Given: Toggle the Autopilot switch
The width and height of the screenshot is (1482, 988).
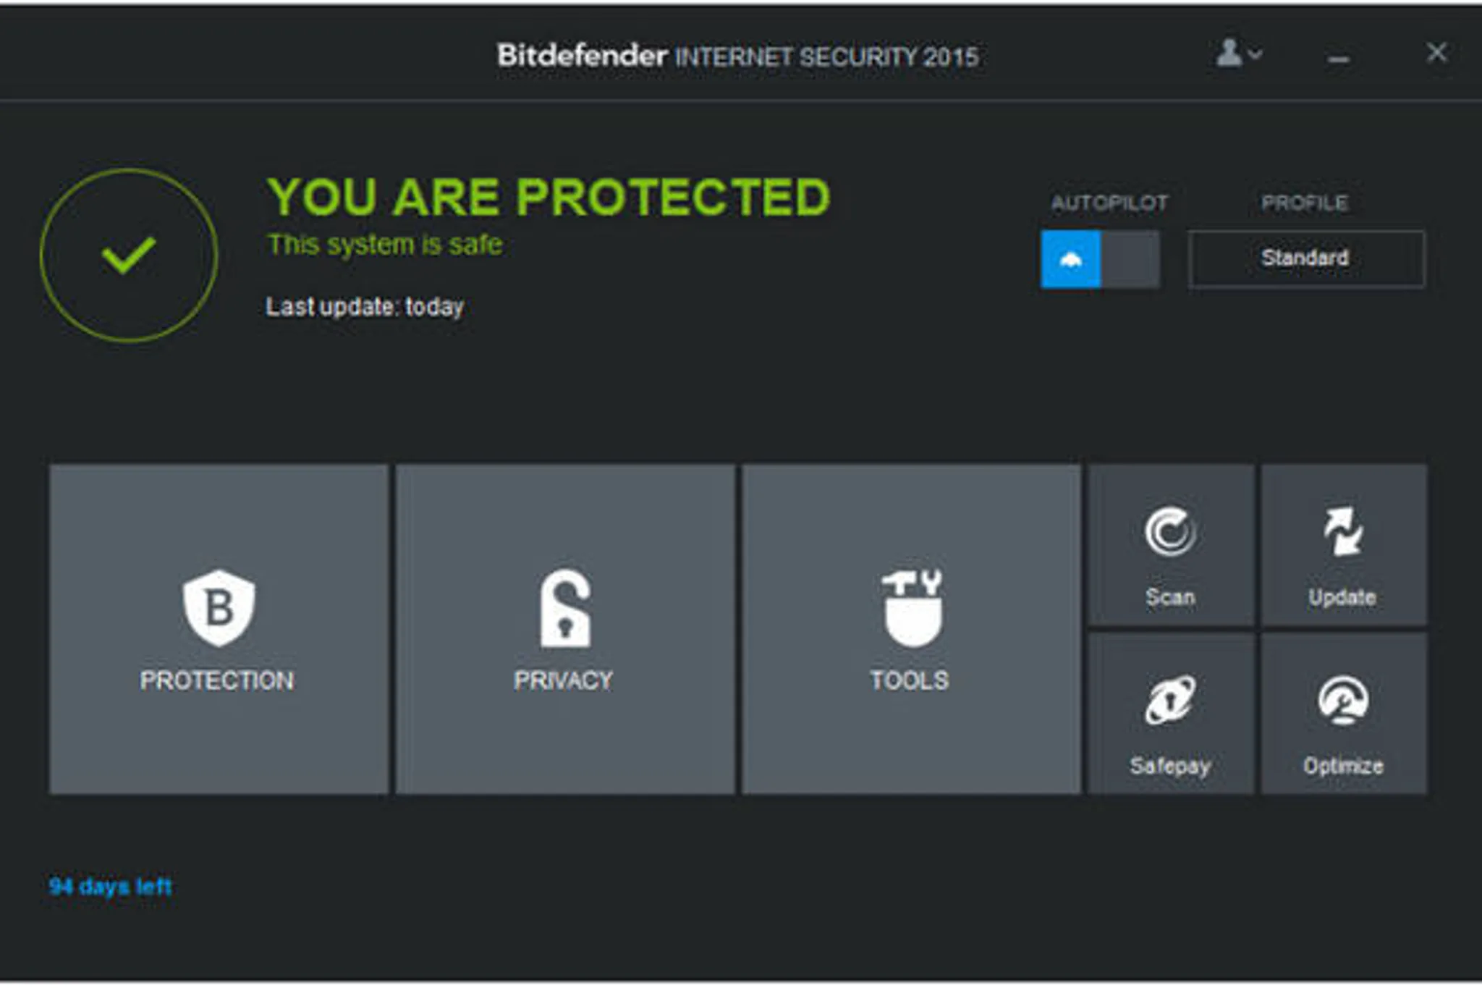Looking at the screenshot, I should 1100,259.
